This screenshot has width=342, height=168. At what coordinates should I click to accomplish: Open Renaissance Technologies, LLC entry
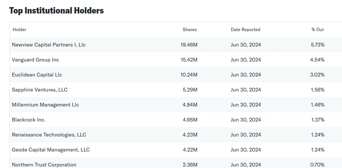pyautogui.click(x=49, y=135)
